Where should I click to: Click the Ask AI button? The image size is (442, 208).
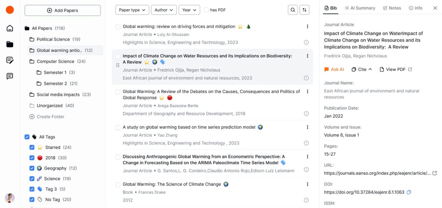tap(334, 69)
